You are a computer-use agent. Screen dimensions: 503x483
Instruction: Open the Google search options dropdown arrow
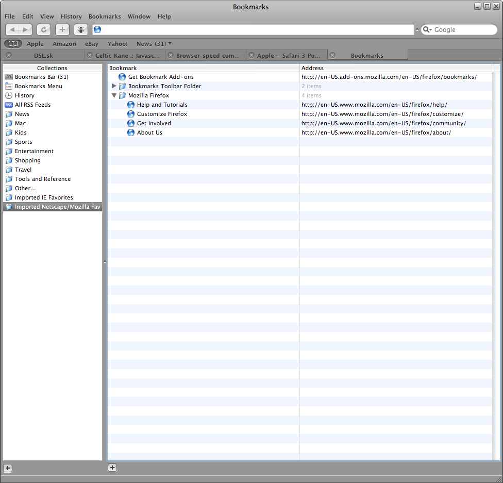coord(430,29)
